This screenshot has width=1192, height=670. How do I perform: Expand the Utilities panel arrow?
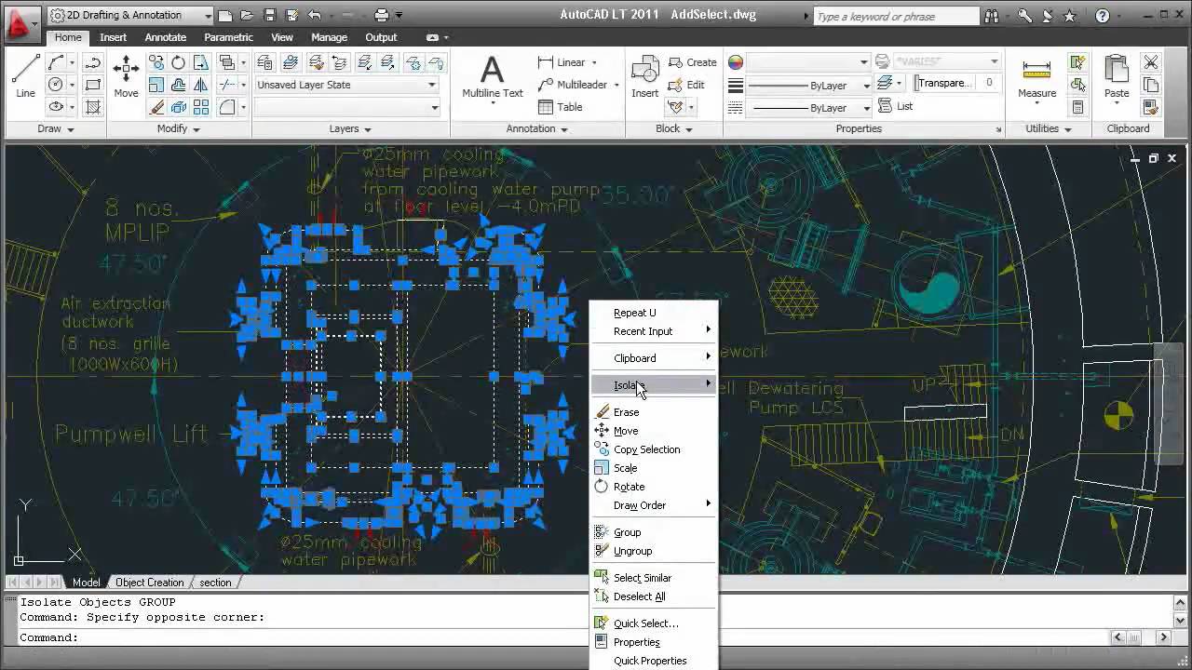point(1067,129)
